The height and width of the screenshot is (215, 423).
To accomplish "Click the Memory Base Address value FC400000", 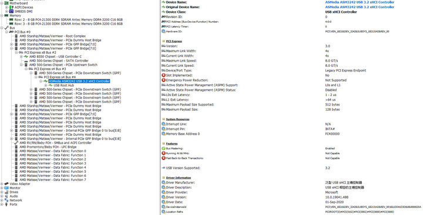I will tap(333, 134).
